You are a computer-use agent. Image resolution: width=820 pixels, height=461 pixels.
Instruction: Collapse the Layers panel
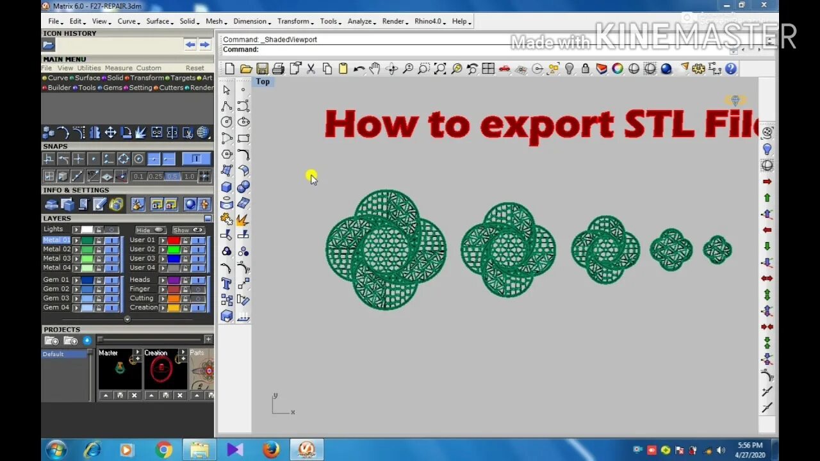coord(208,218)
